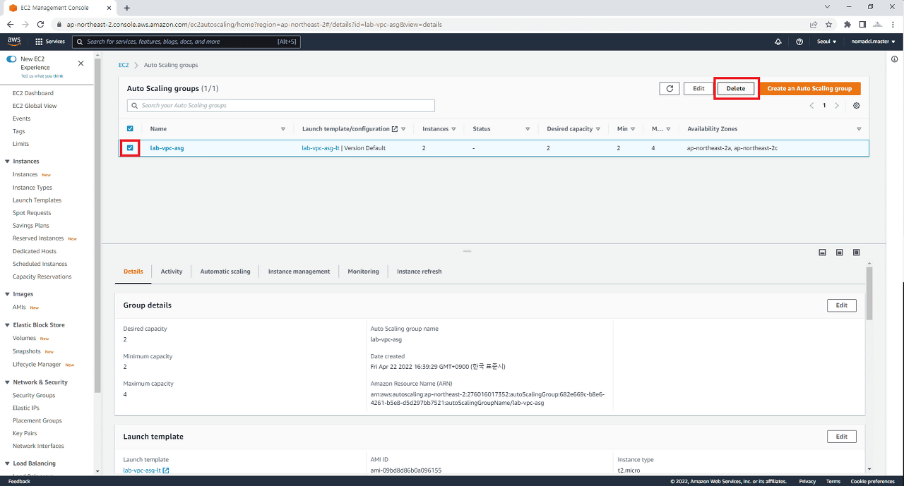Select the Details tab

click(x=133, y=272)
